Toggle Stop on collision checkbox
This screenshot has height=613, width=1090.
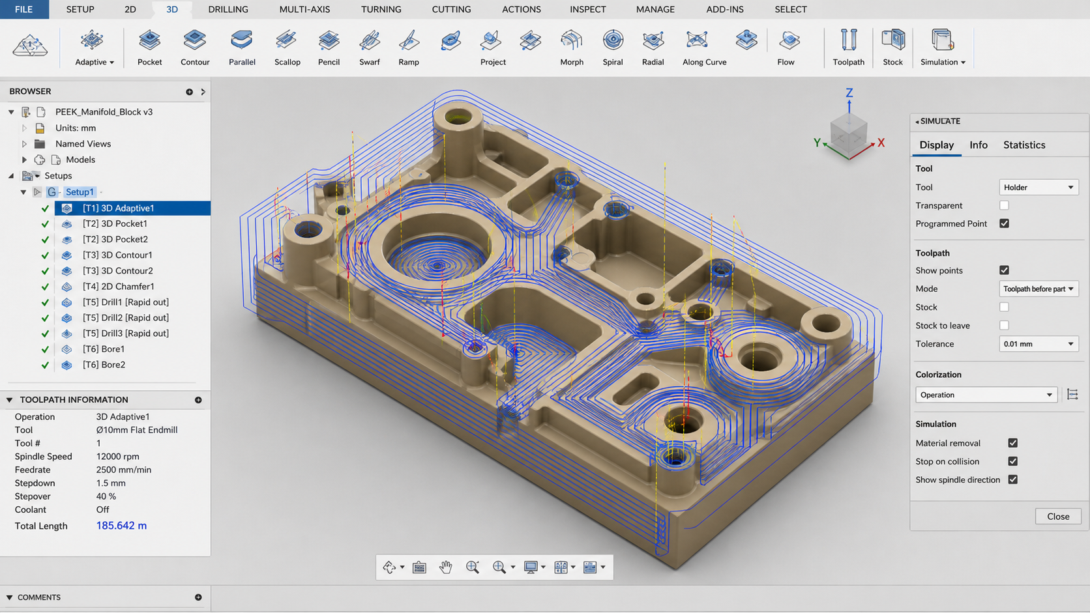pyautogui.click(x=1012, y=461)
